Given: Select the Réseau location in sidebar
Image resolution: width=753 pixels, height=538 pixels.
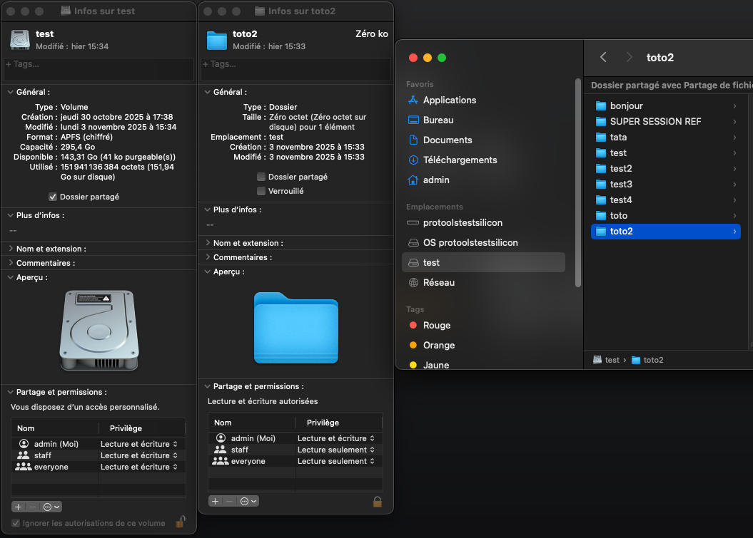Looking at the screenshot, I should click(438, 283).
